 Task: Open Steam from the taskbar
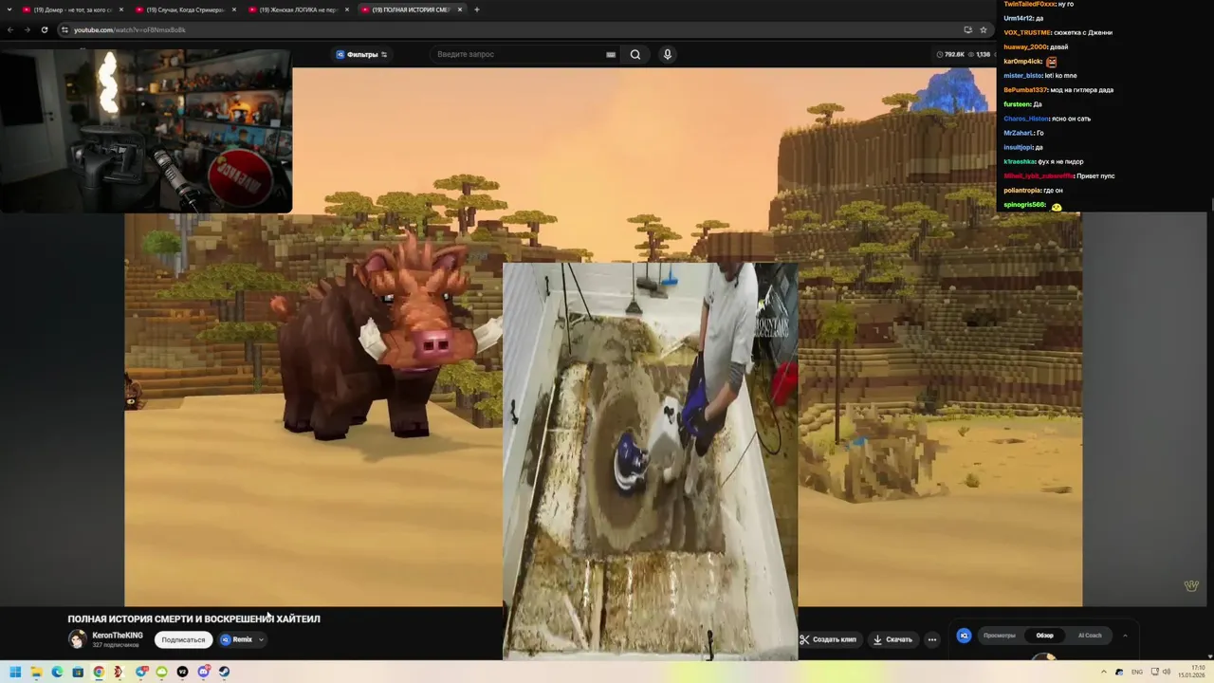pyautogui.click(x=224, y=672)
